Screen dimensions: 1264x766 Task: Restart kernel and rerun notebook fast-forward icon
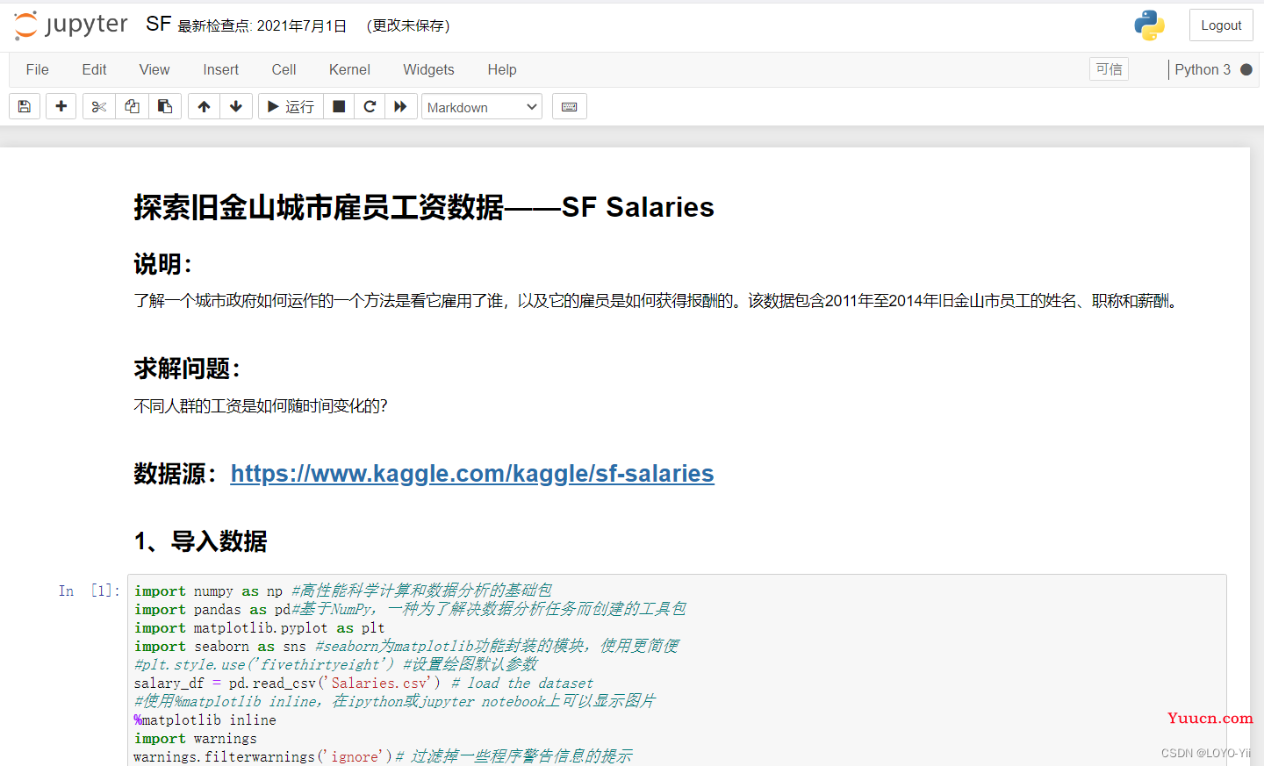click(x=400, y=106)
